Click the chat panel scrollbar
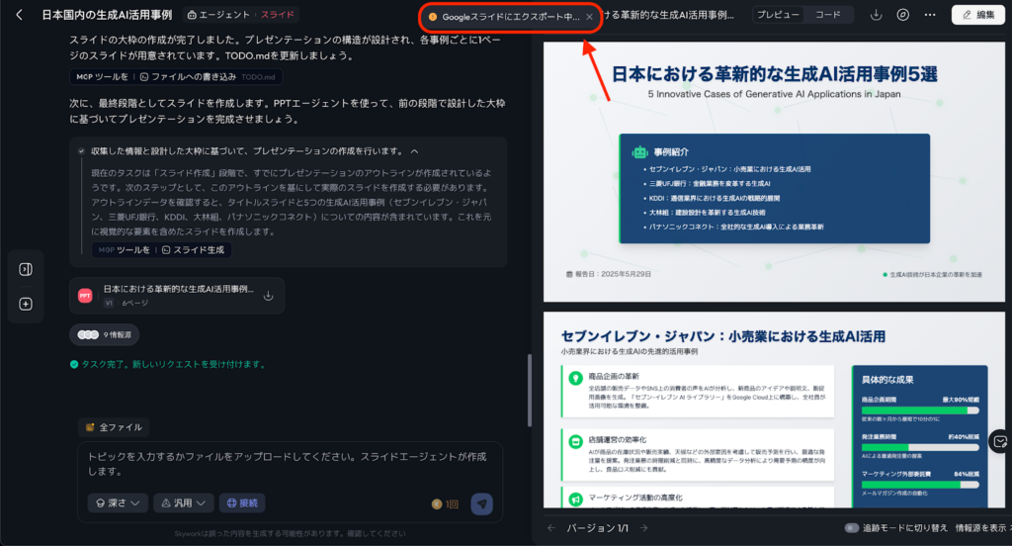Viewport: 1012px width, 546px height. point(530,391)
